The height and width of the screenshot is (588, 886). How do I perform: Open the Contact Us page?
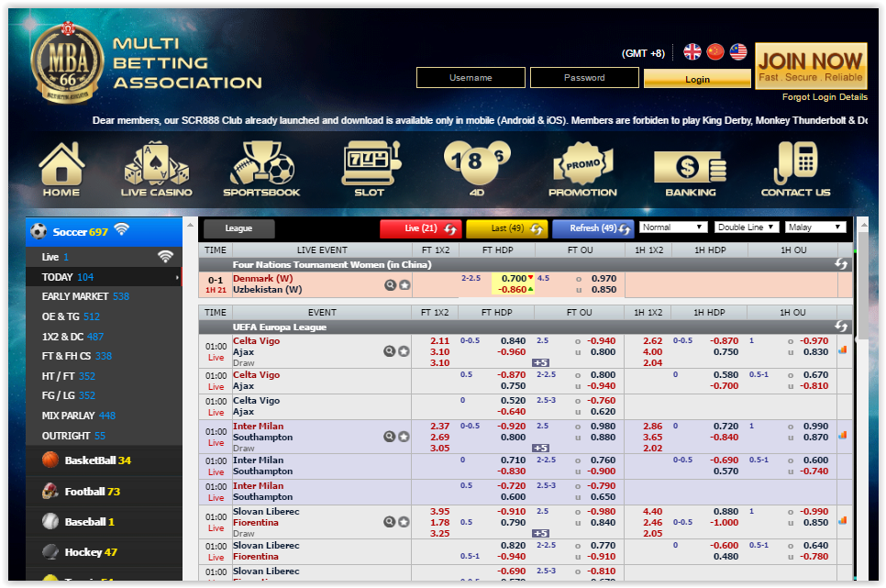pos(795,169)
